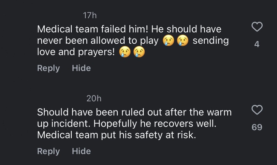Screen dimensions: 277x165
Task: Click the second crying emoji before 'sending'
Action: (x=182, y=41)
